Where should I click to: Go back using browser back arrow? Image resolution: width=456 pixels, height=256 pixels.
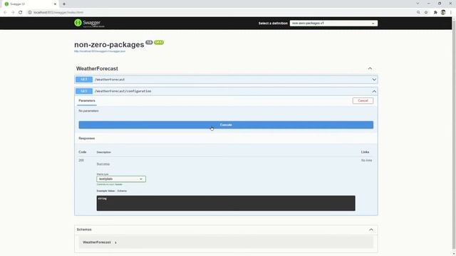click(5, 13)
